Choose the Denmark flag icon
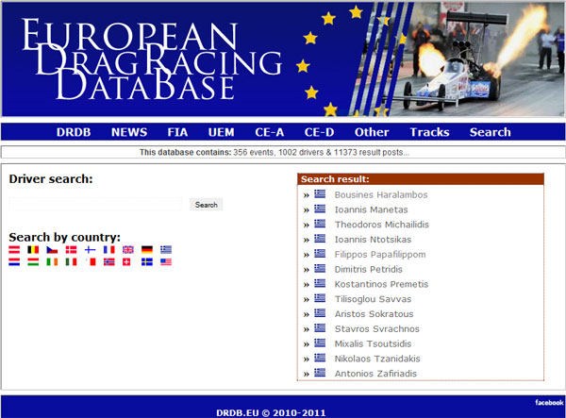566x418 pixels. [71, 249]
